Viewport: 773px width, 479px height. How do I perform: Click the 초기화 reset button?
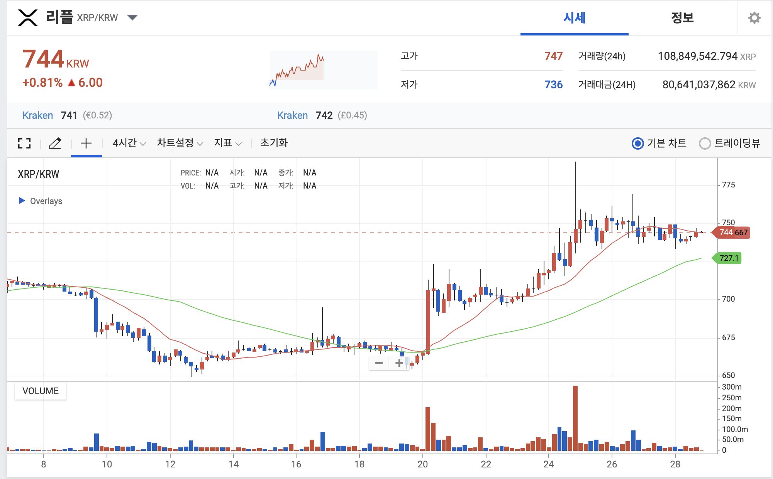pyautogui.click(x=274, y=143)
